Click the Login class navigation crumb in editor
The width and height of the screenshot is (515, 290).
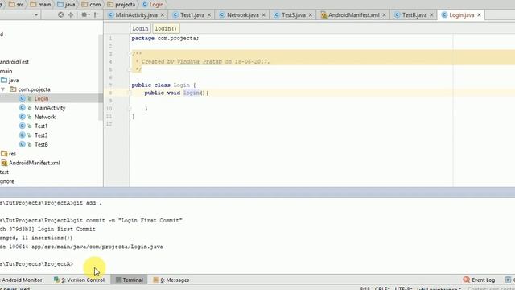pyautogui.click(x=140, y=29)
